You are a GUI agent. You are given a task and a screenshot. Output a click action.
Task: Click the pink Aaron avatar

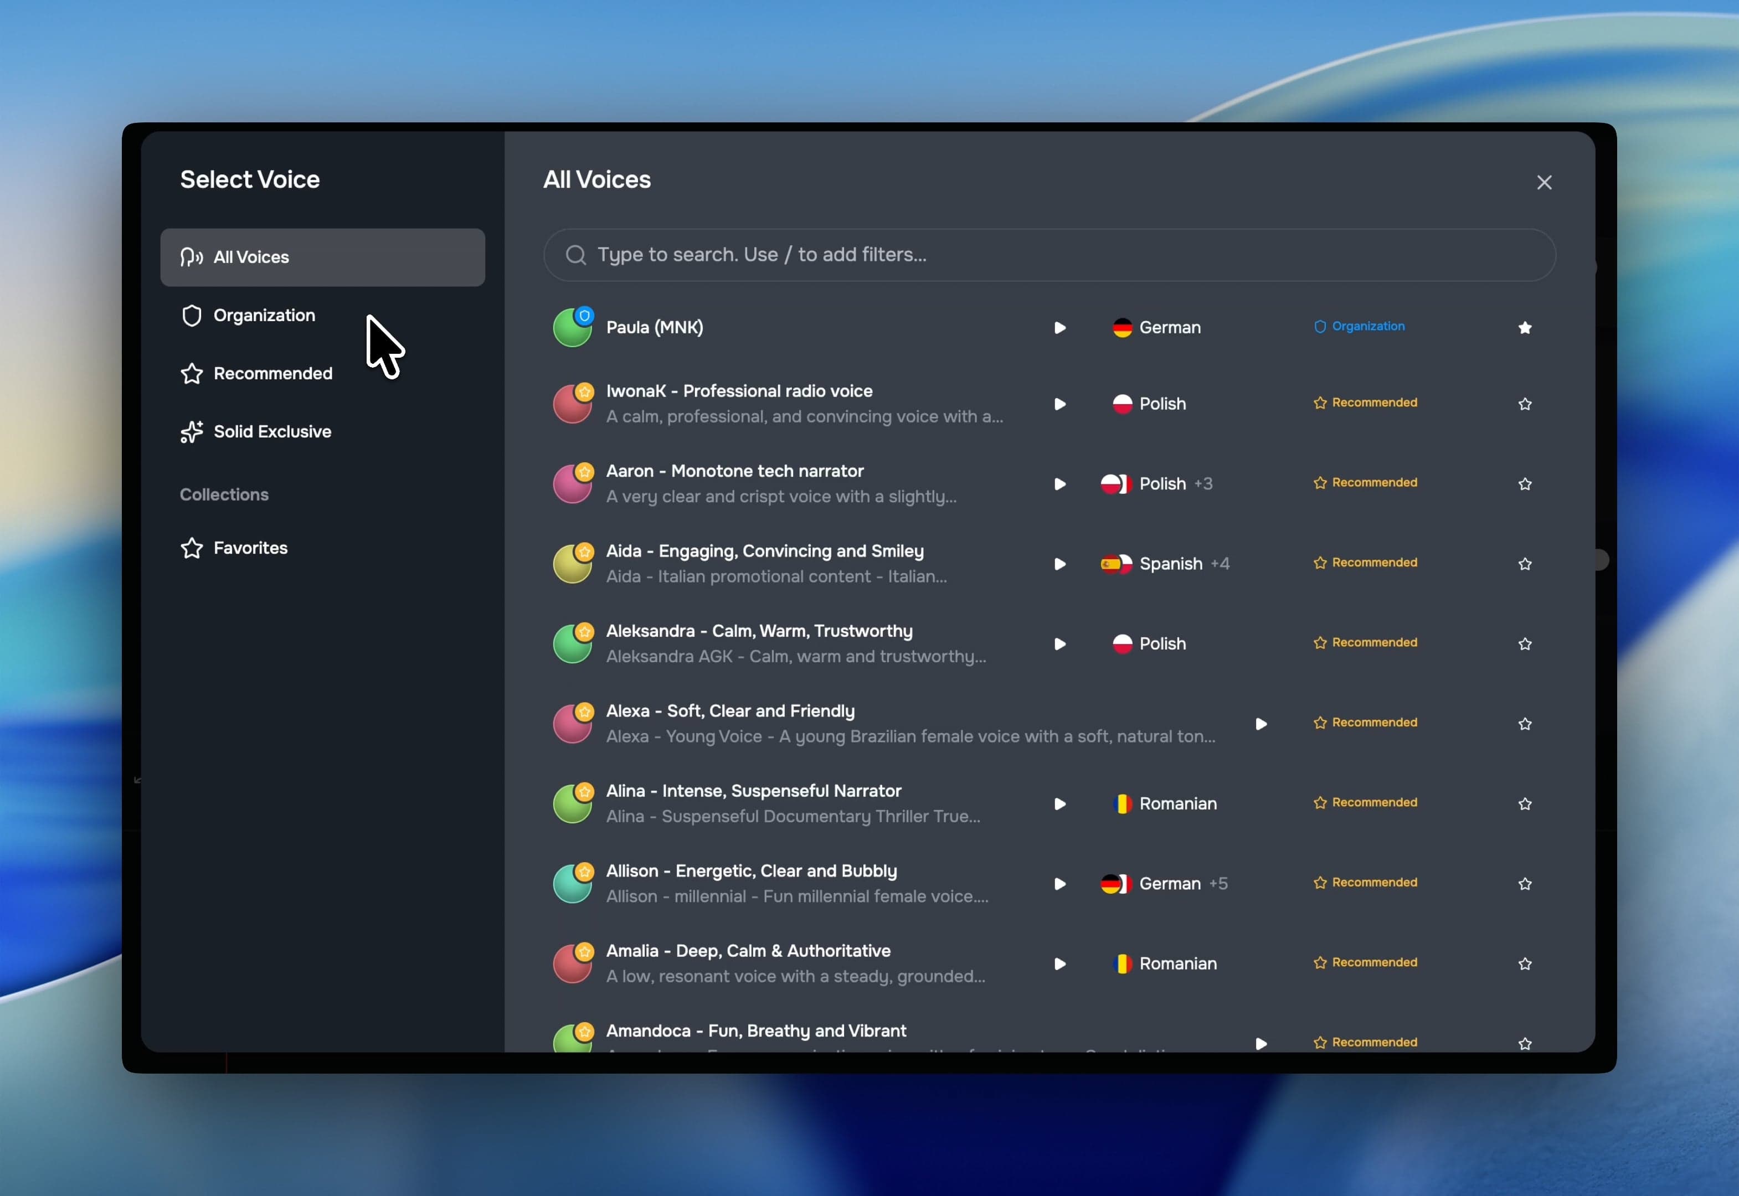point(573,484)
